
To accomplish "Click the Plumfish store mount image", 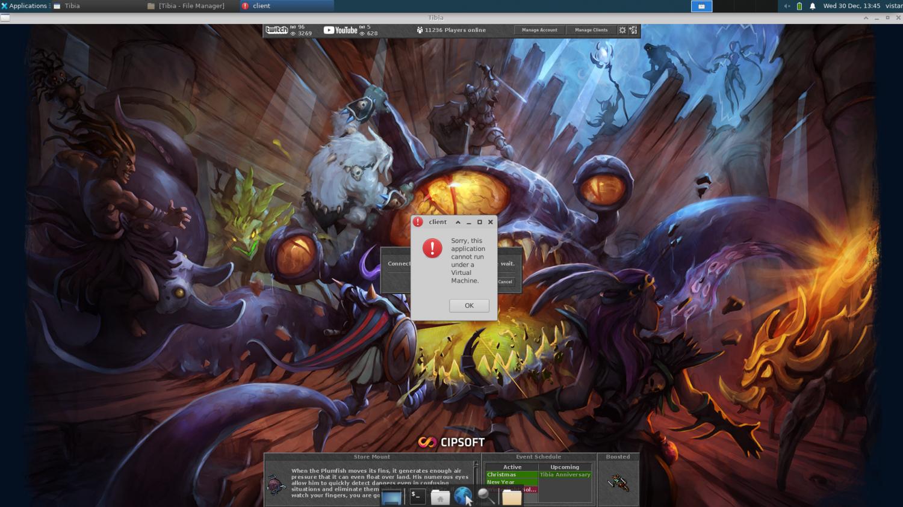I will [x=276, y=484].
